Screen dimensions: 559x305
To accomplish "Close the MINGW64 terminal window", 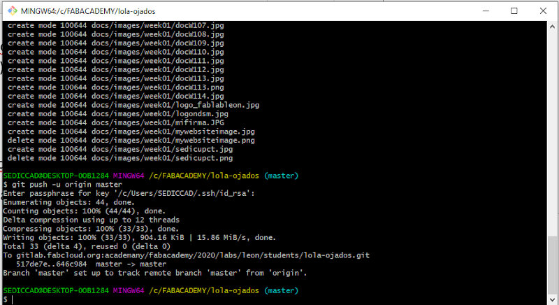I will pos(543,11).
